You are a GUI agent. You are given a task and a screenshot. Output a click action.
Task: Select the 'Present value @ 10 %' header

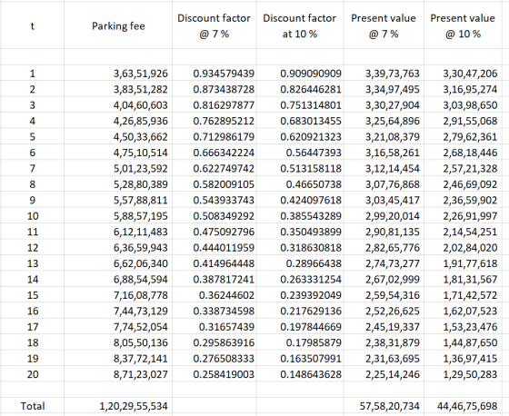click(463, 26)
